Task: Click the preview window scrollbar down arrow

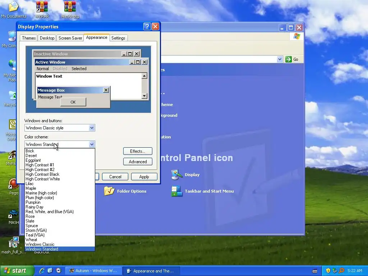Action: 144,96
